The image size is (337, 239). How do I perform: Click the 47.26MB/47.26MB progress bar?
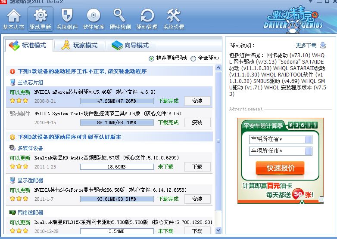click(117, 101)
